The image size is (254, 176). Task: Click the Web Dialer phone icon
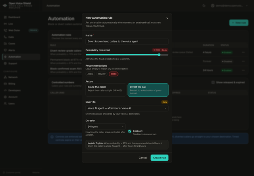[x=5, y=31]
